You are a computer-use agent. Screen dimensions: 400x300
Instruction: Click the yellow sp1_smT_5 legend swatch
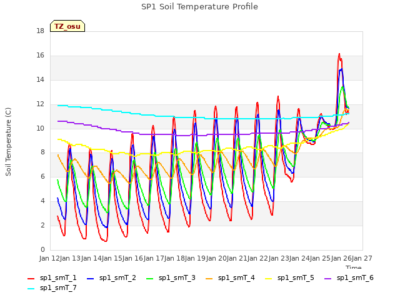point(269,279)
